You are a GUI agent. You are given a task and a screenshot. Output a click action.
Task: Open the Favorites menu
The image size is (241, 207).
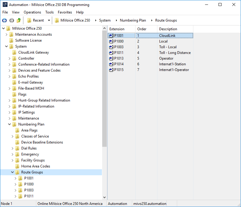click(65, 12)
